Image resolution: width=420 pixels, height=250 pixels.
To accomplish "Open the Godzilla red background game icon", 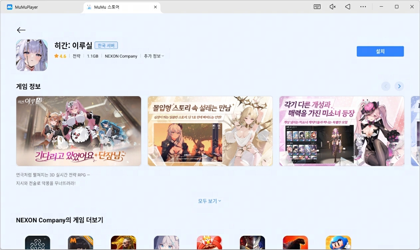I will [295, 243].
